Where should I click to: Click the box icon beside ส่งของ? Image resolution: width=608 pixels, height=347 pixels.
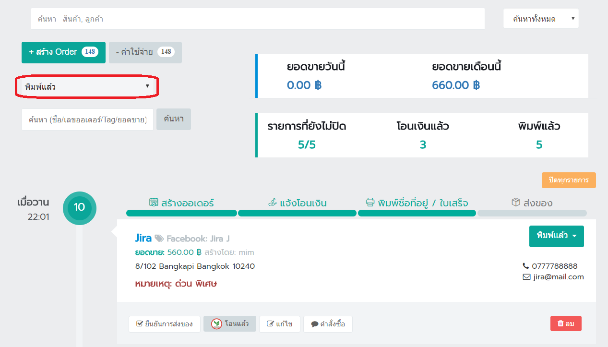pyautogui.click(x=516, y=203)
